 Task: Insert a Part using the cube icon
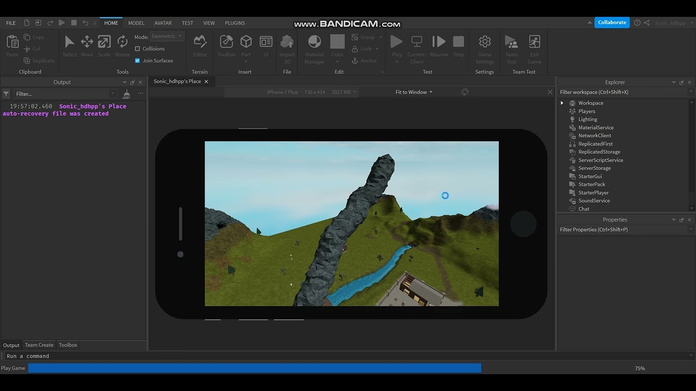[246, 42]
